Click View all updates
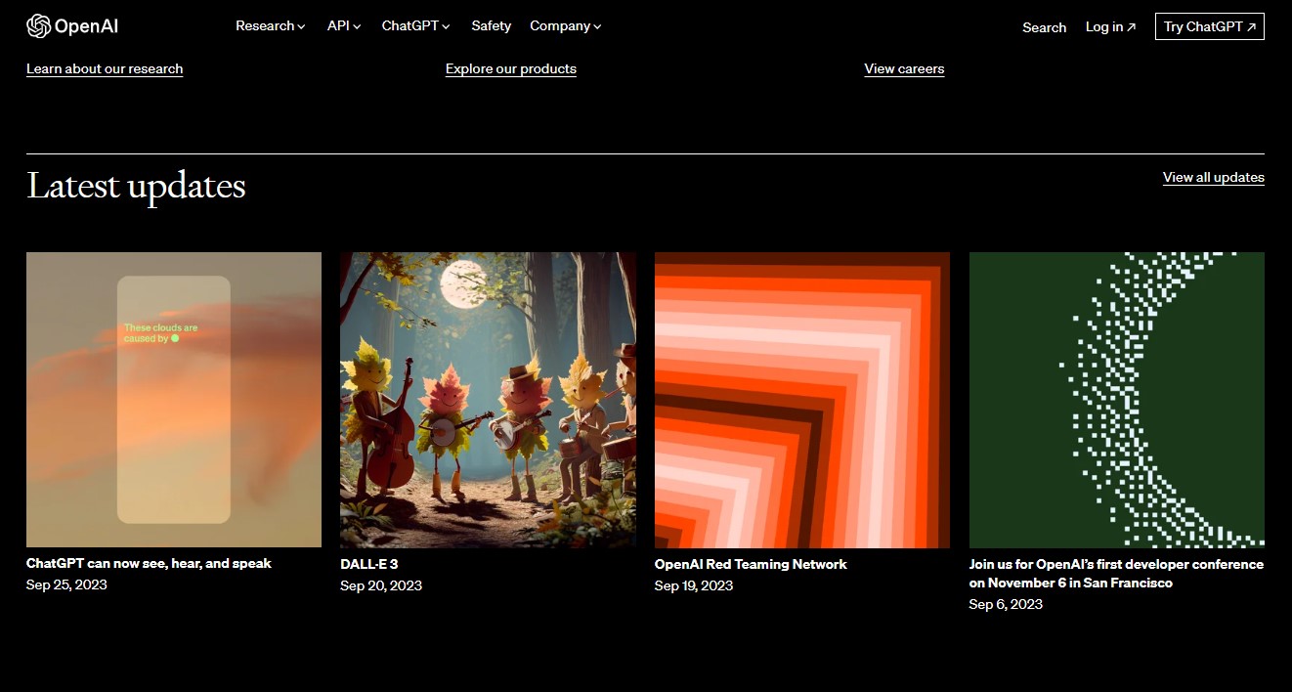The width and height of the screenshot is (1292, 692). (1214, 177)
